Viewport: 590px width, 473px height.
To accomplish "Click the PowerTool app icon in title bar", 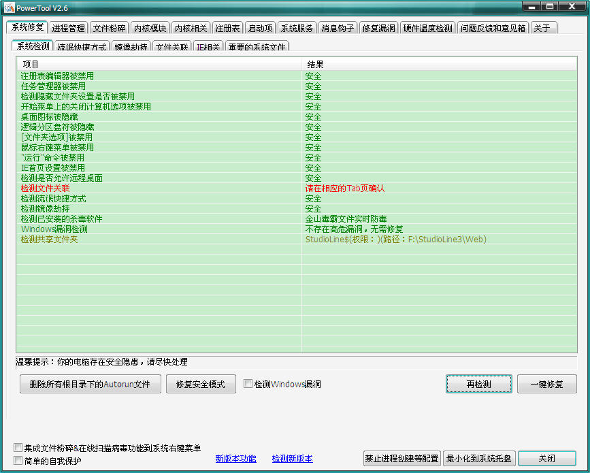I will (x=9, y=7).
